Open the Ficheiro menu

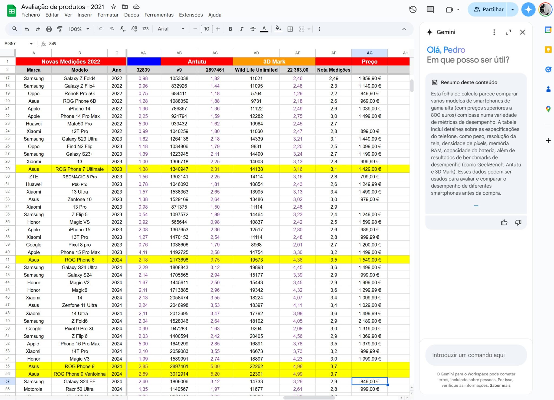pyautogui.click(x=31, y=15)
